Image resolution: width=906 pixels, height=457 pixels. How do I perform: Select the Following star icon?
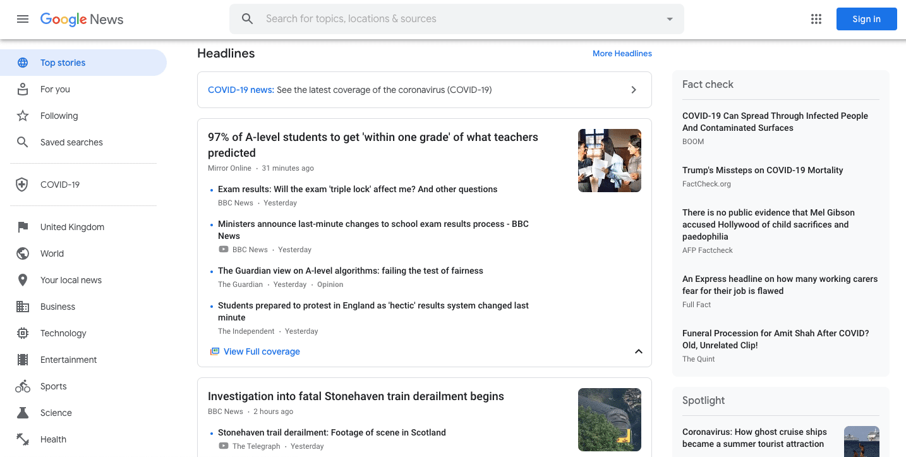coord(23,116)
